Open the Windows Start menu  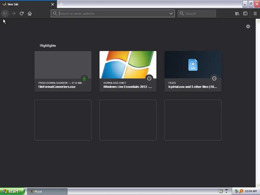click(x=12, y=191)
